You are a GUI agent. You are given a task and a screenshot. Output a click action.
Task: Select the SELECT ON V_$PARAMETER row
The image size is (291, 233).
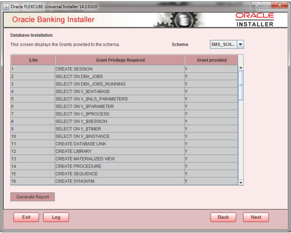[124, 106]
